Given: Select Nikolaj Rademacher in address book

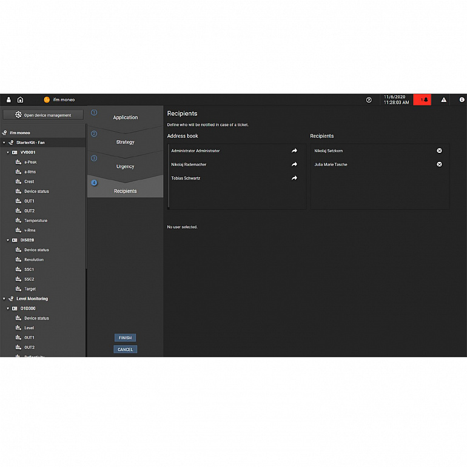Looking at the screenshot, I should coord(189,164).
